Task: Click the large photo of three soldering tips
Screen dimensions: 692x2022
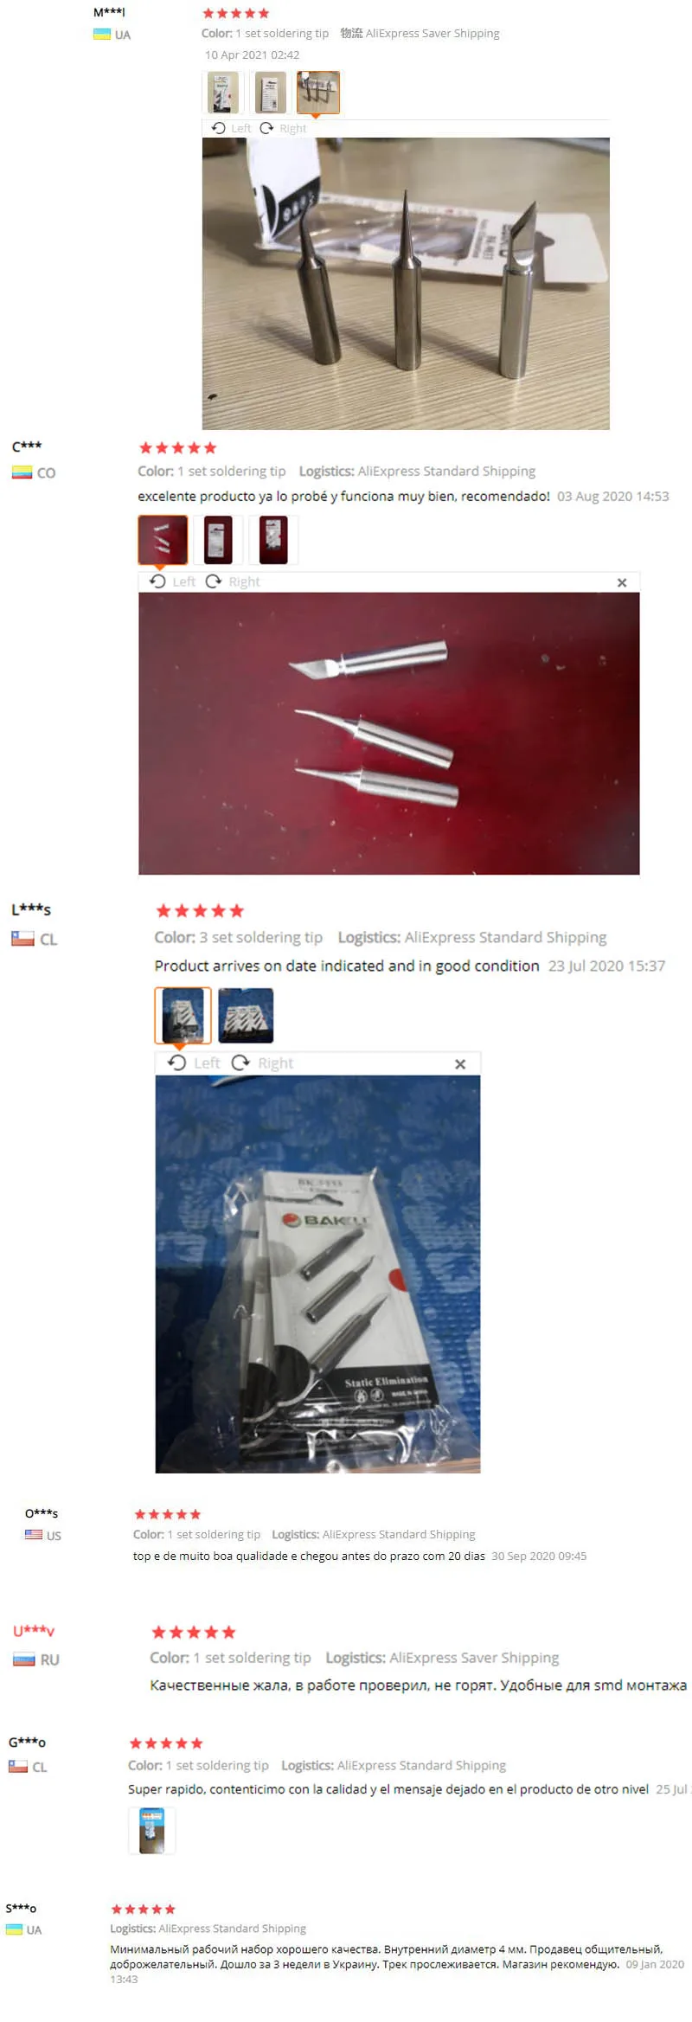Action: pos(406,284)
